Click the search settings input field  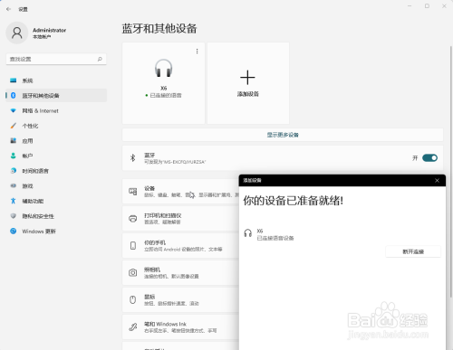tap(56, 59)
